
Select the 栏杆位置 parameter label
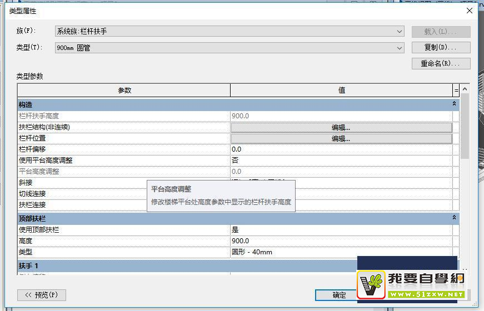(x=32, y=138)
